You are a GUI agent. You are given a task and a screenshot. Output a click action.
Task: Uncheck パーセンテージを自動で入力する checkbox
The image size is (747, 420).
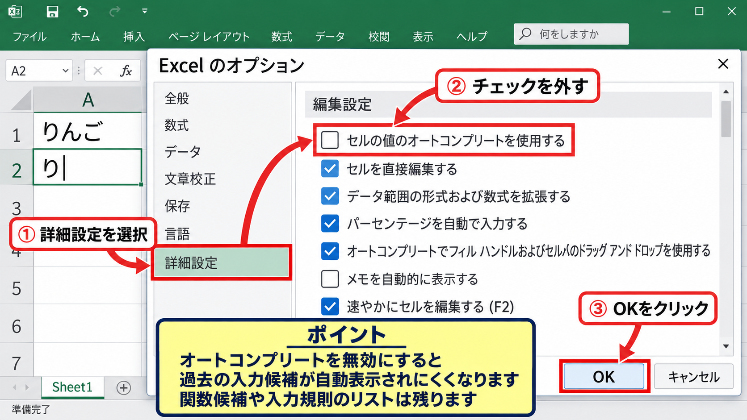pyautogui.click(x=330, y=223)
